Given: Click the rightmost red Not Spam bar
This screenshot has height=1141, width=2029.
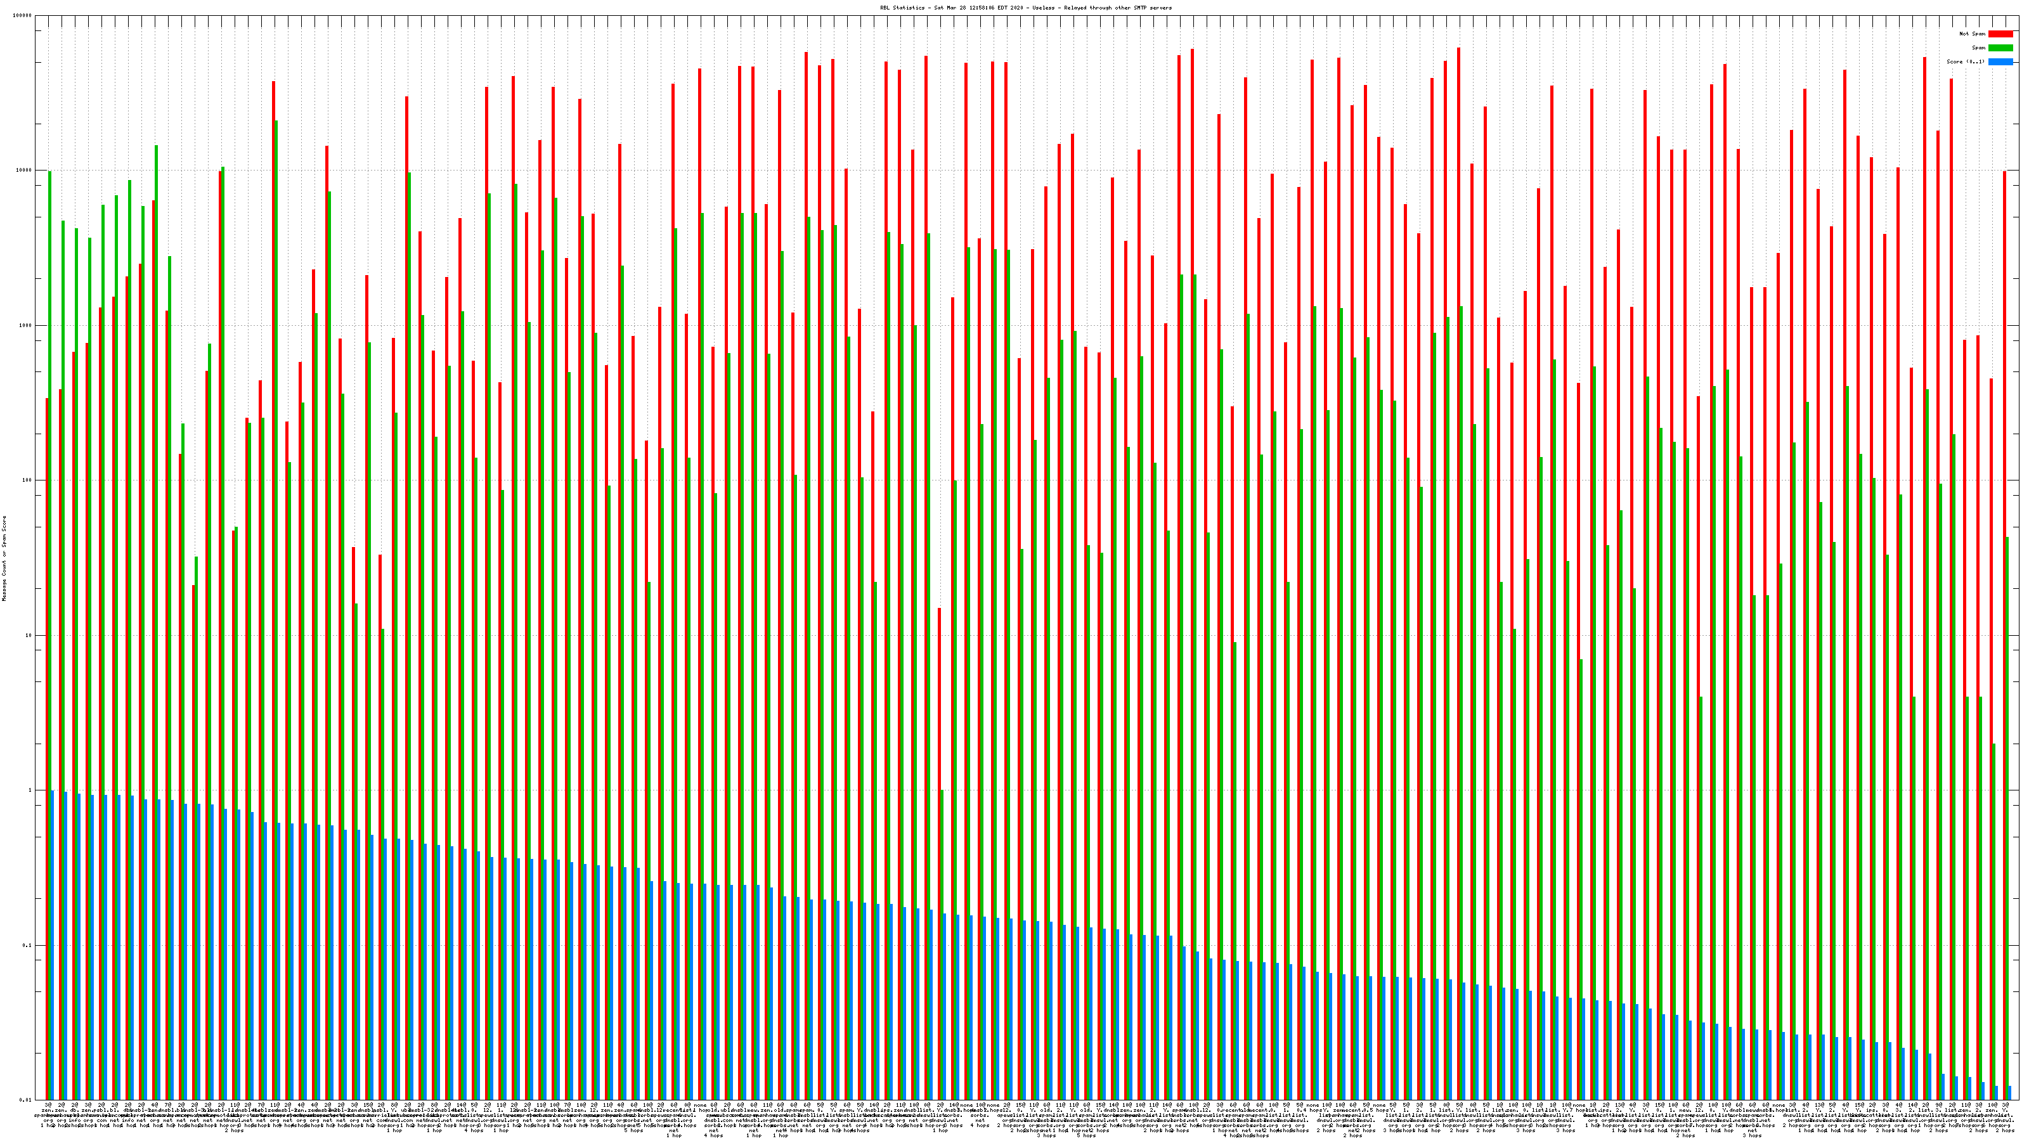Looking at the screenshot, I should pos(2004,630).
